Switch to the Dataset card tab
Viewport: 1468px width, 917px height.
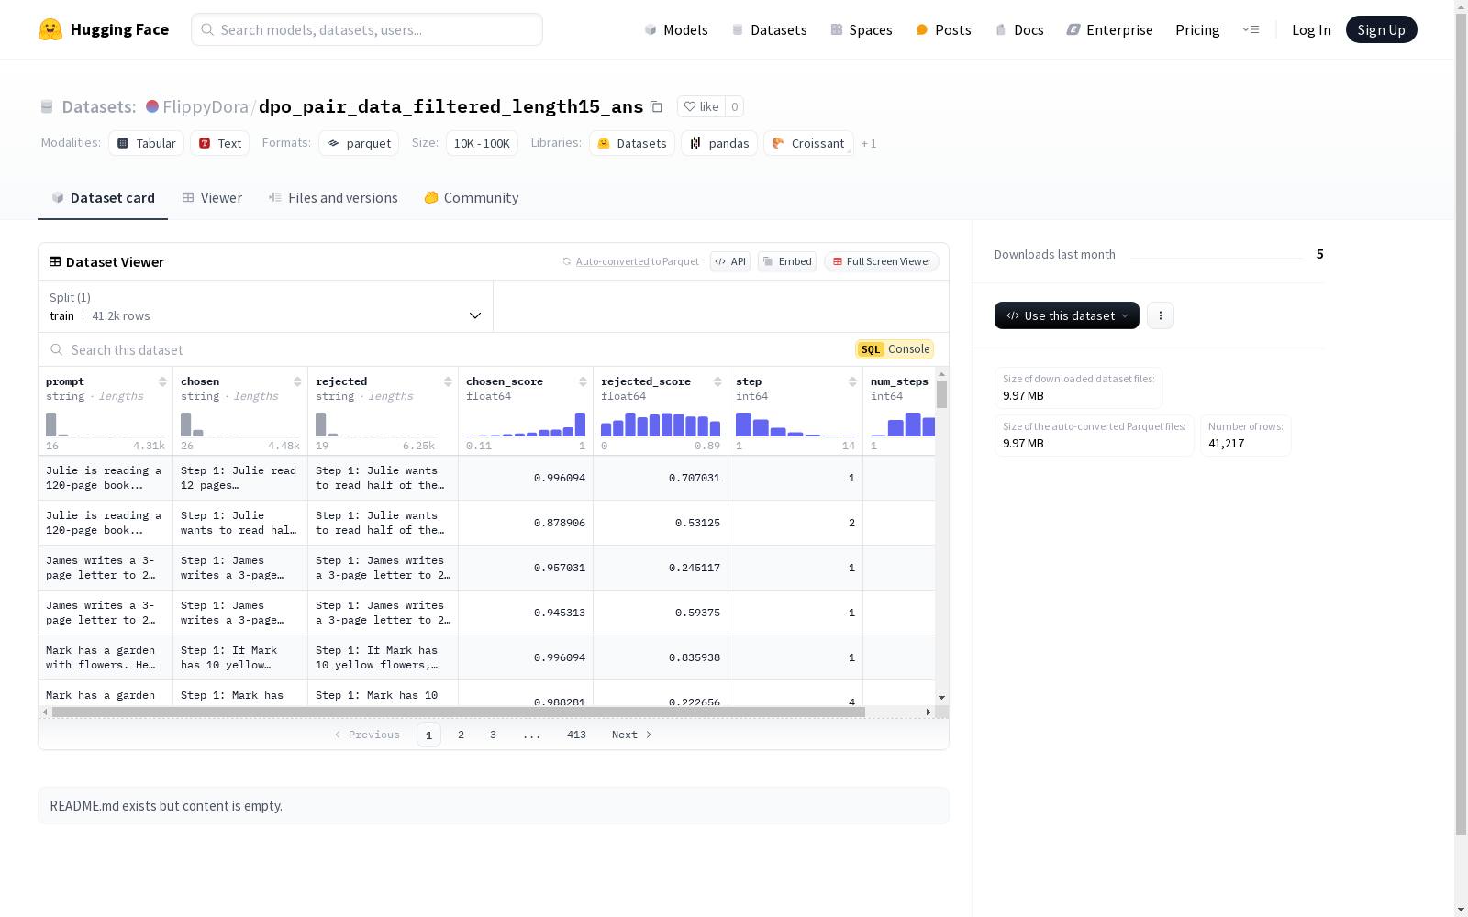coord(103,198)
